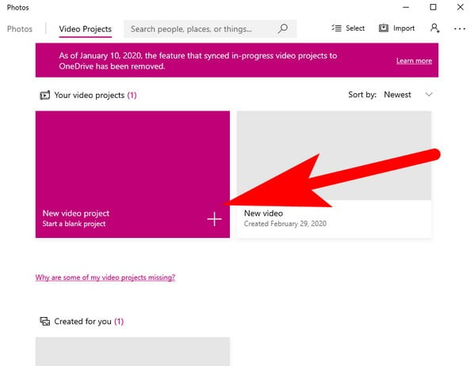Image resolution: width=470 pixels, height=366 pixels.
Task: Click the search people, places field
Action: [210, 28]
